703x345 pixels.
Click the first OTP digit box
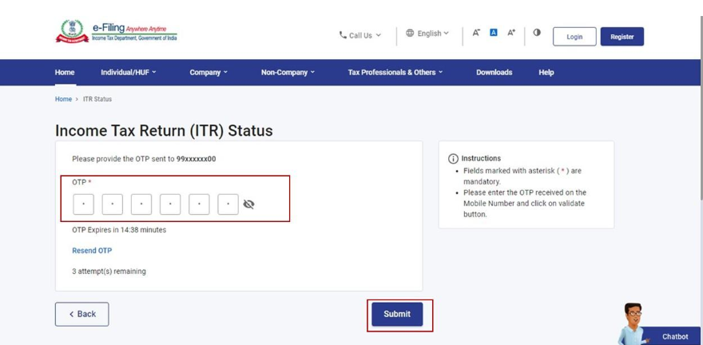[x=83, y=204]
